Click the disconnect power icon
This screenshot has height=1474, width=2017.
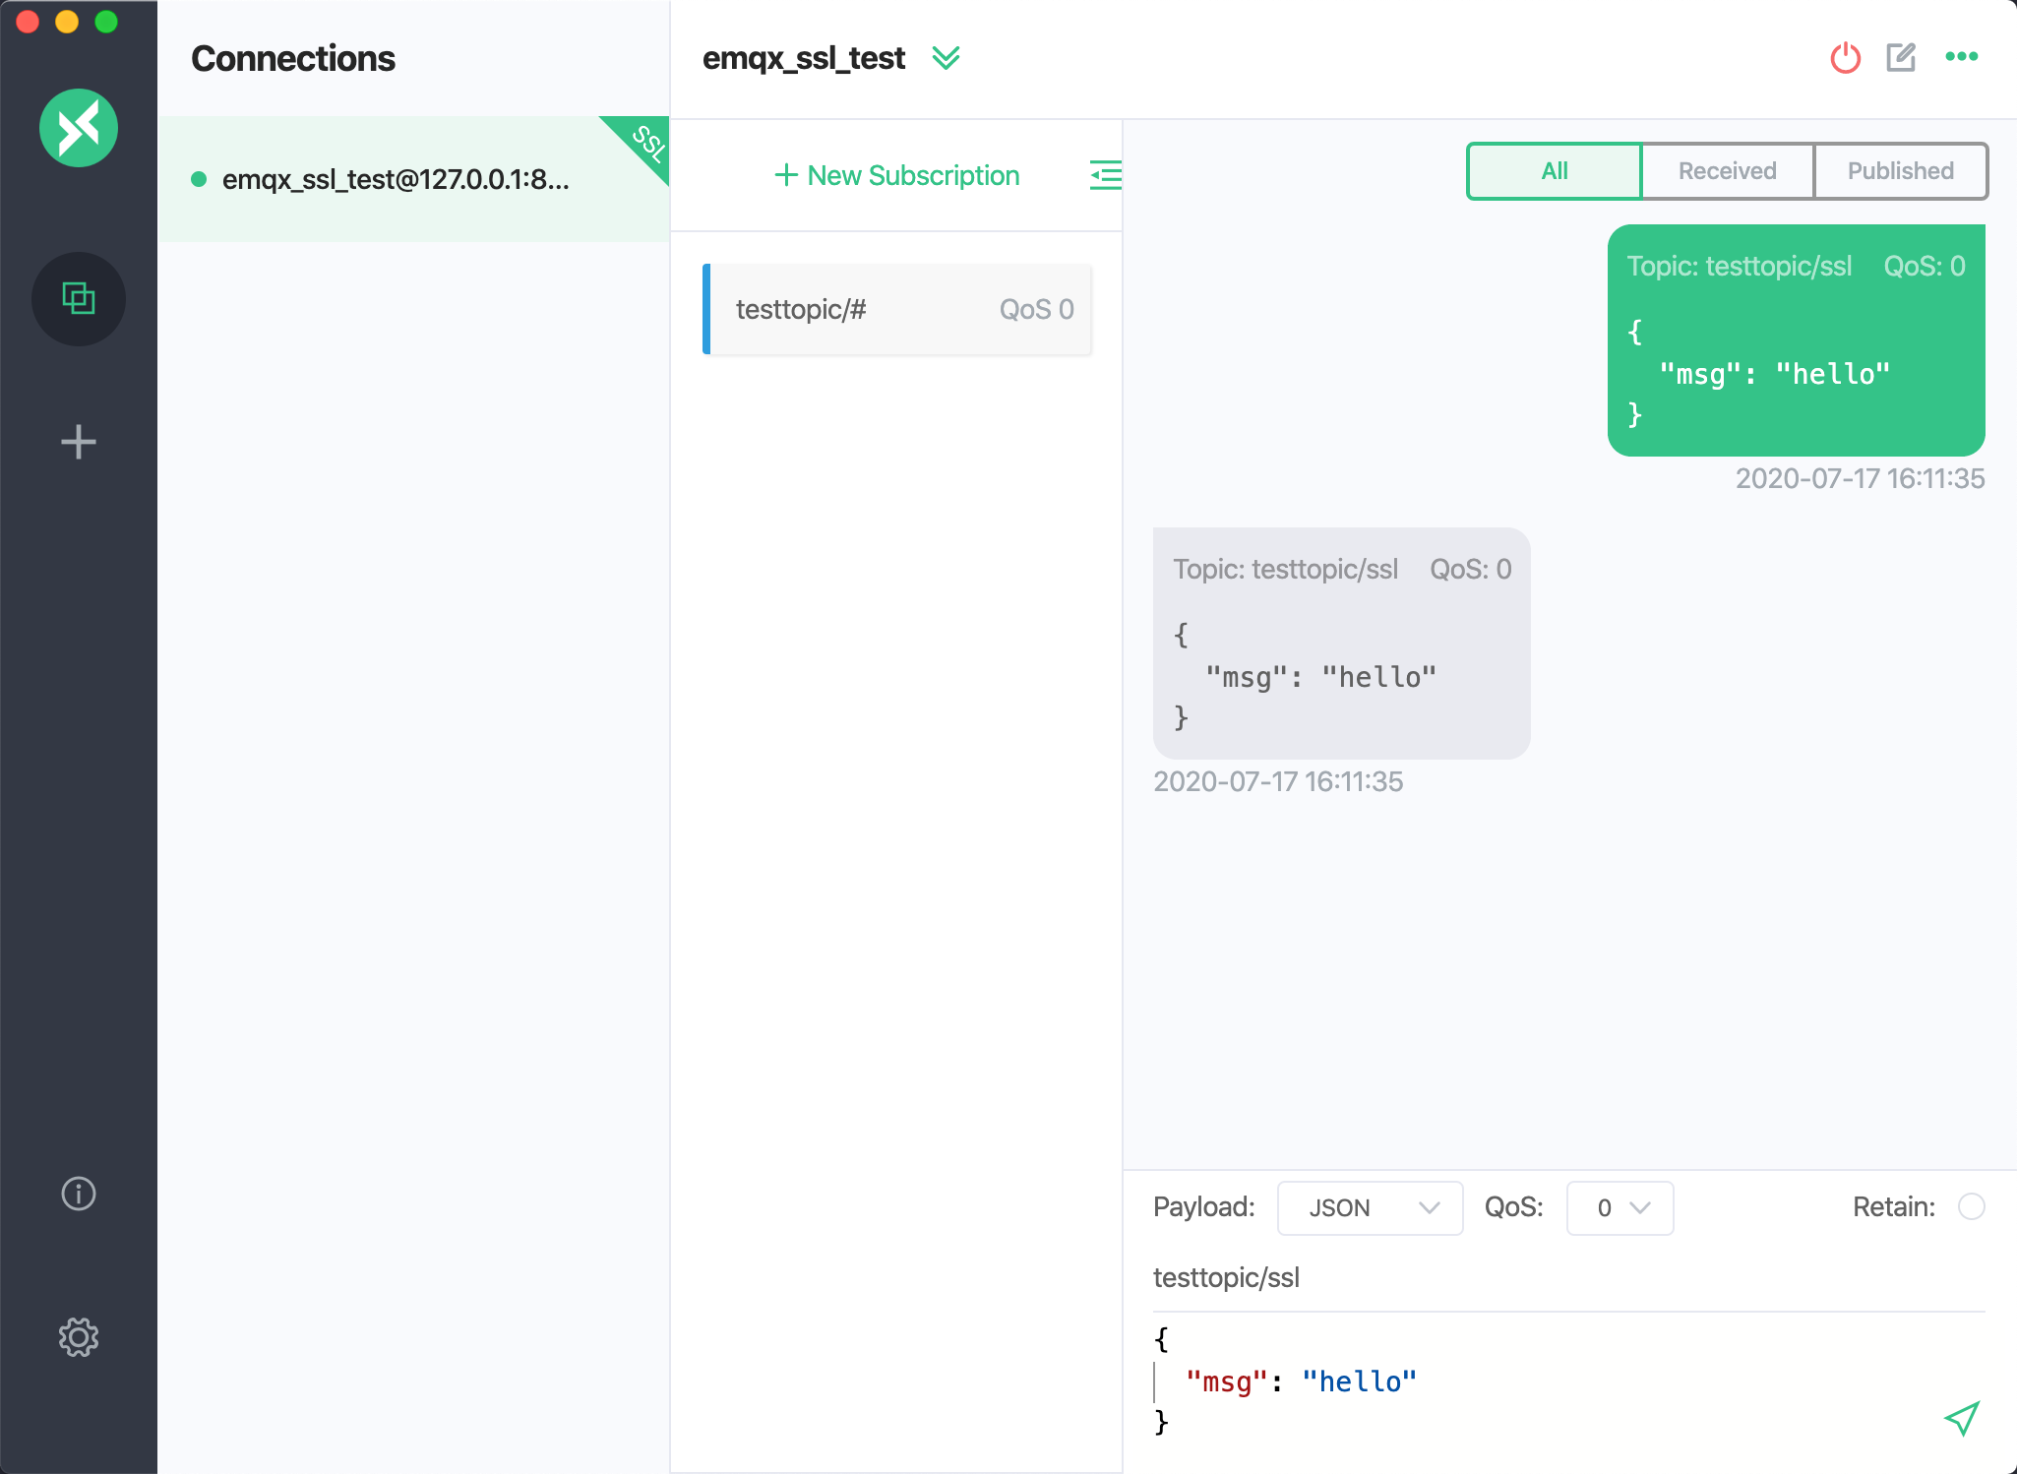[x=1845, y=59]
